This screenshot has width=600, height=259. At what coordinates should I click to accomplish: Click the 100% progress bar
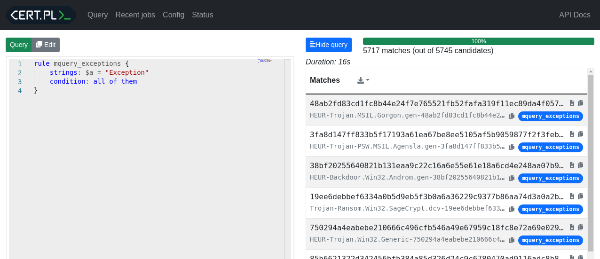[479, 41]
